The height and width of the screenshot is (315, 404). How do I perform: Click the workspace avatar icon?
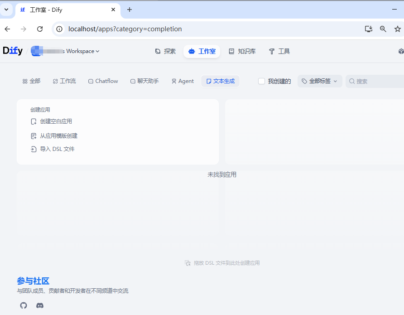[x=36, y=51]
